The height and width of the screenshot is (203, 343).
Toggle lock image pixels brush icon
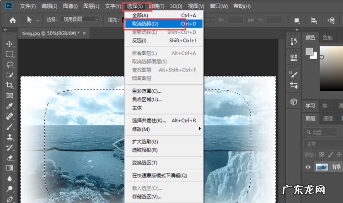coord(330,155)
